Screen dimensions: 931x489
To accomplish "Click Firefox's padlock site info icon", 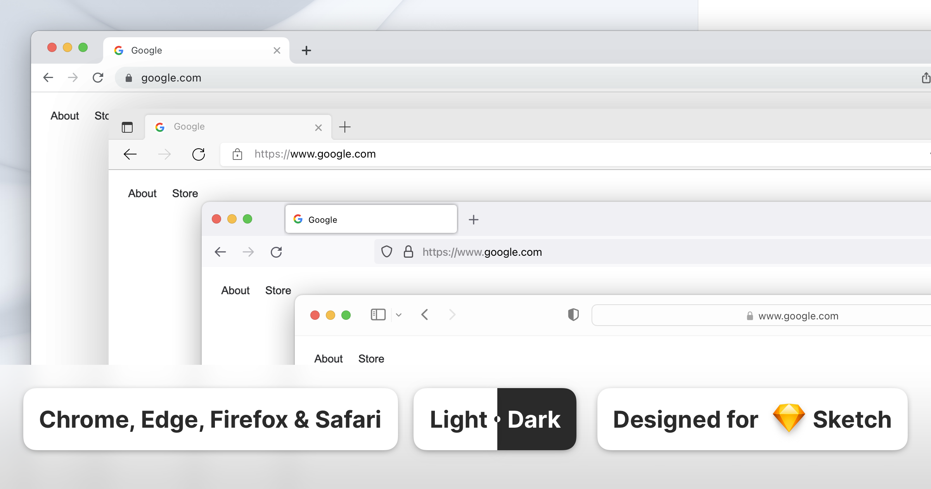I will (408, 252).
